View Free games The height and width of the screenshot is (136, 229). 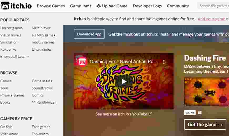point(41,127)
